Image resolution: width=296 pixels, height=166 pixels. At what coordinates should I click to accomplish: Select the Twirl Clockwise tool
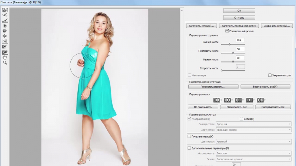[x=5, y=26]
